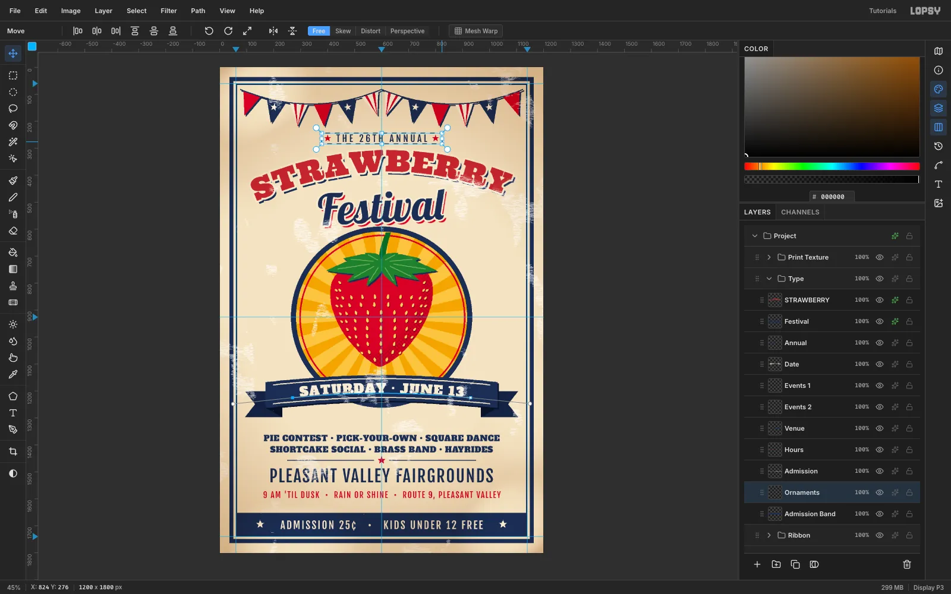Hide the Festival layer
Viewport: 951px width, 594px height.
click(x=880, y=321)
